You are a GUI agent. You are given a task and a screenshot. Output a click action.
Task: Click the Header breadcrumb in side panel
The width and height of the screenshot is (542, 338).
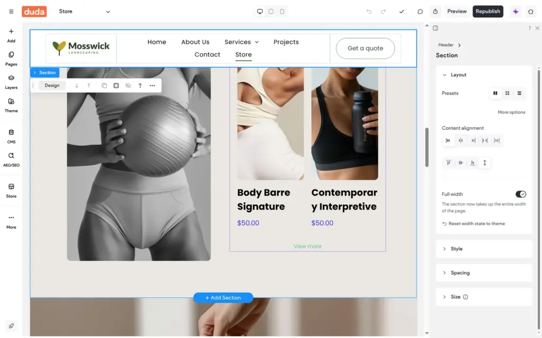click(x=446, y=45)
